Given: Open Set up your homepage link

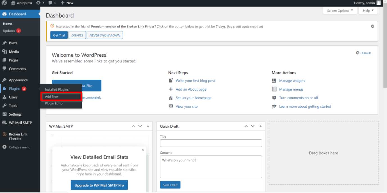Looking at the screenshot, I should point(193,98).
